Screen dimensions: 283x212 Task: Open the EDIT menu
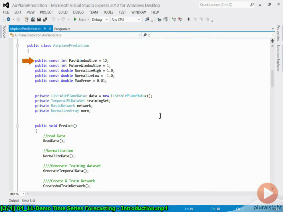pyautogui.click(x=18, y=12)
